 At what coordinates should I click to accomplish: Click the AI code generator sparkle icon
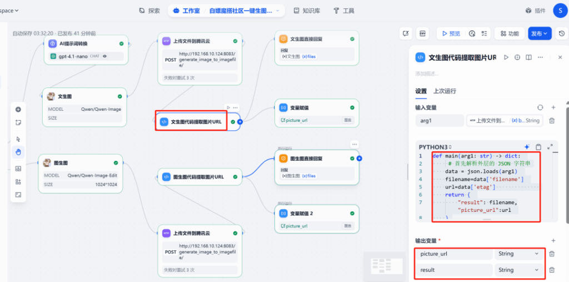tap(527, 147)
